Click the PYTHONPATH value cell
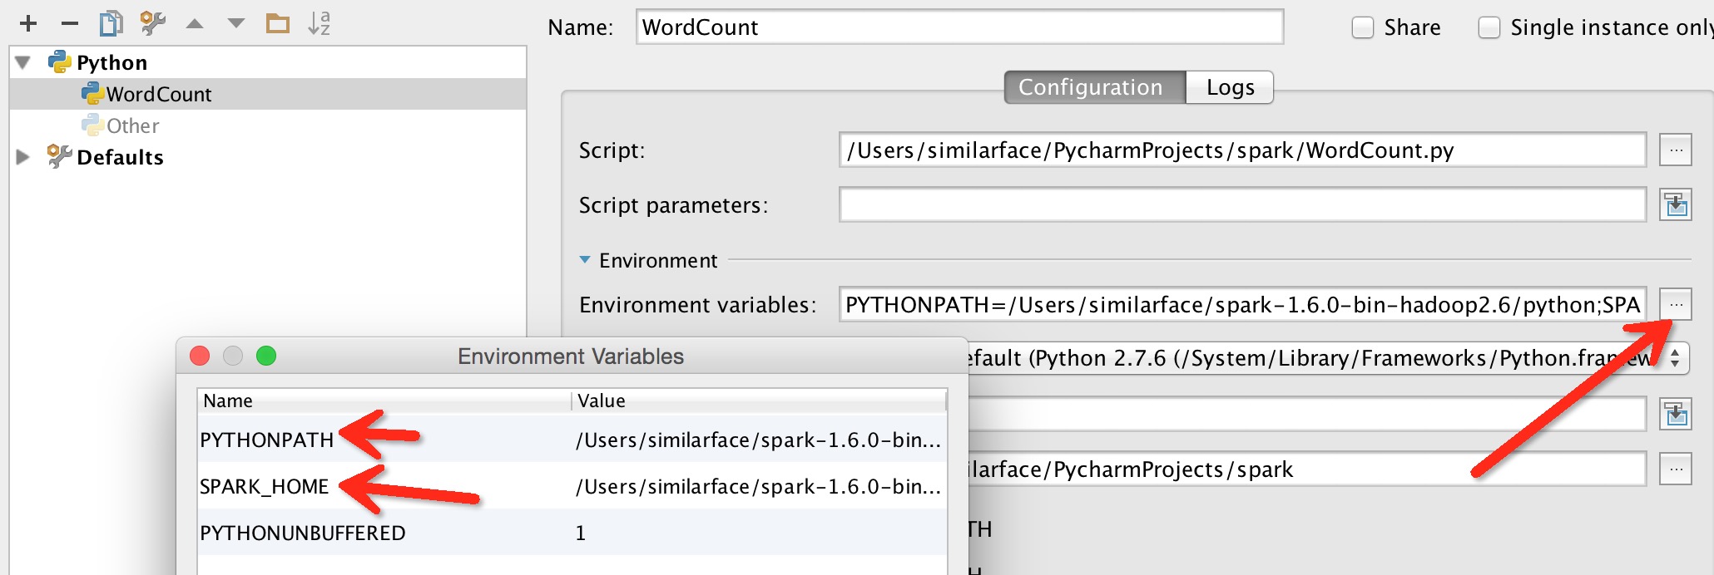Viewport: 1714px width, 575px height. point(759,440)
